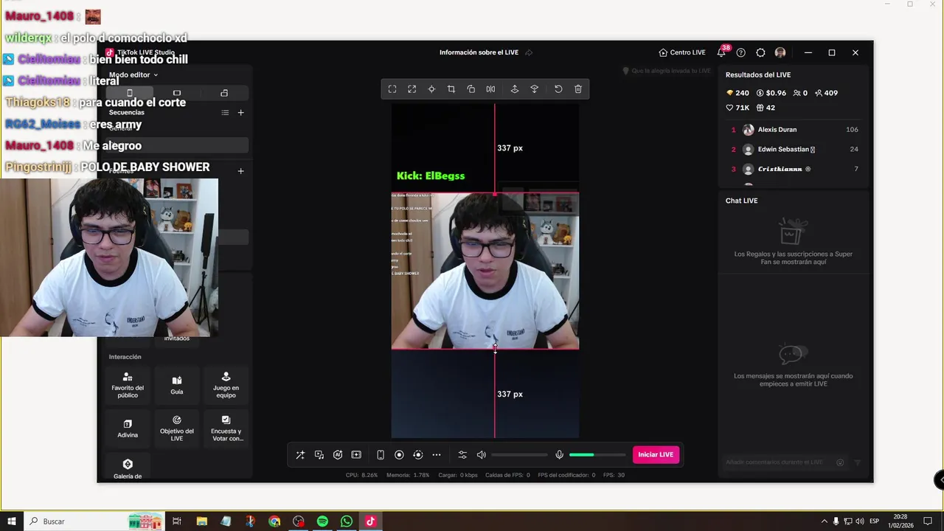Open Encuesta y Votar tool
Image resolution: width=944 pixels, height=531 pixels.
226,428
